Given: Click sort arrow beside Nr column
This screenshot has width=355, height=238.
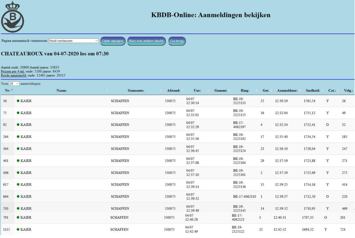Looking at the screenshot, I should 12,90.
